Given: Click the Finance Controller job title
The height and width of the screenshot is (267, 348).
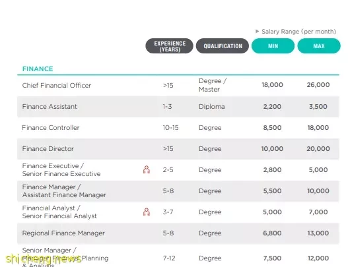Looking at the screenshot, I should 51,128.
